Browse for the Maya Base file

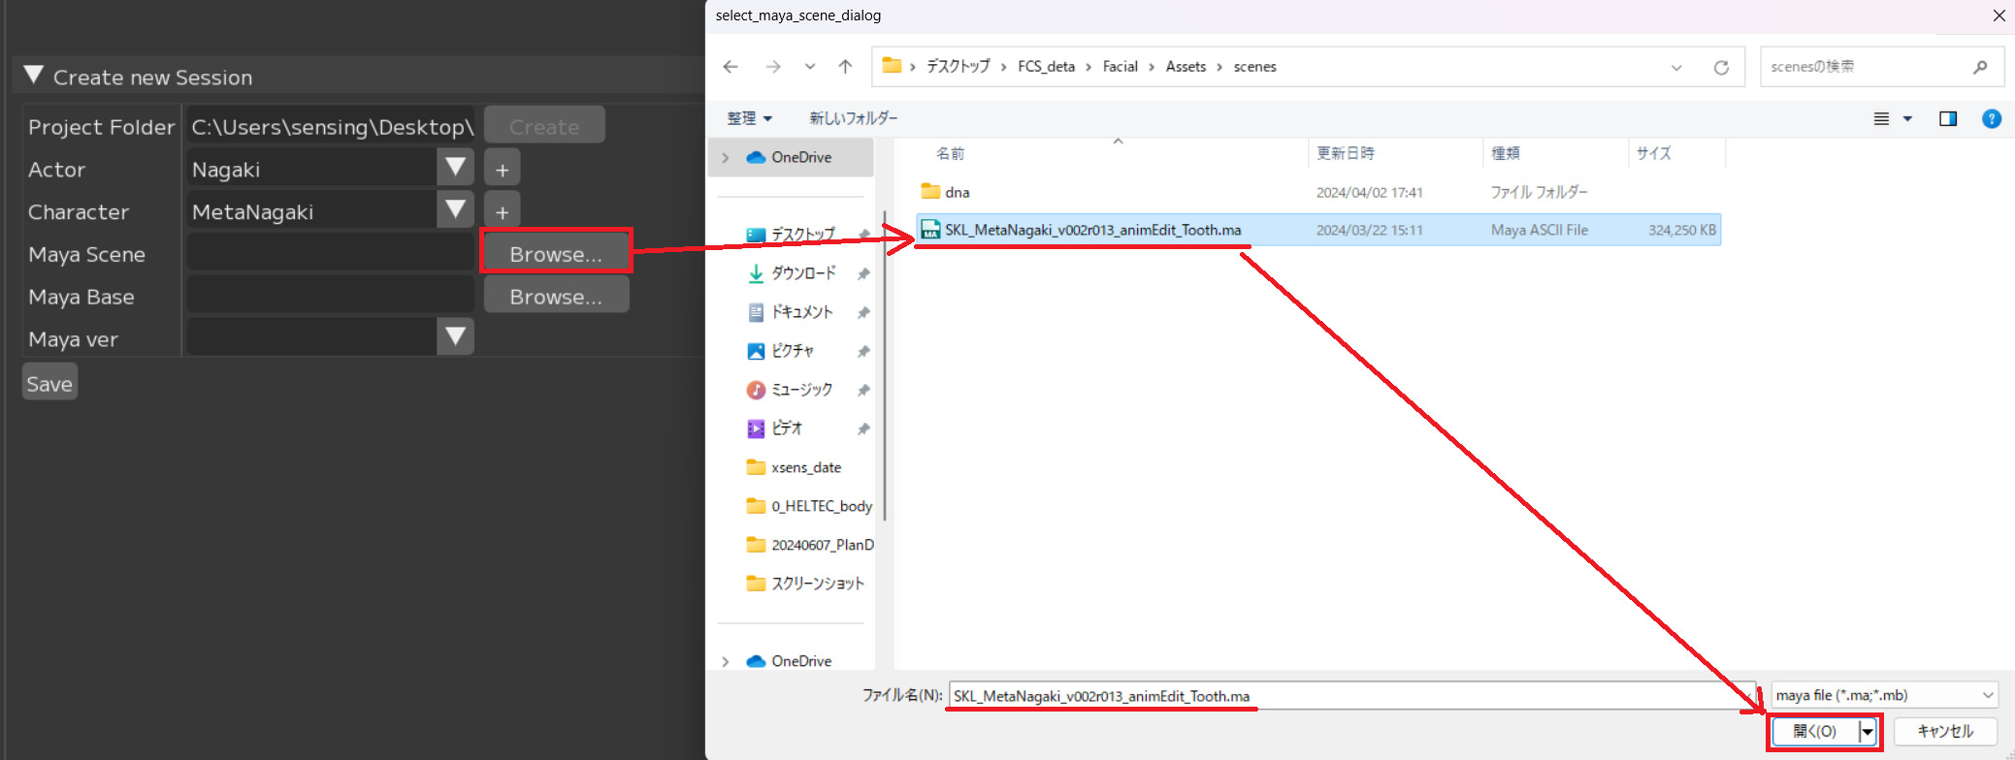[556, 297]
